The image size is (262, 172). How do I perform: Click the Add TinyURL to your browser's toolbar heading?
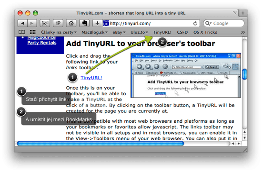[x=141, y=44]
